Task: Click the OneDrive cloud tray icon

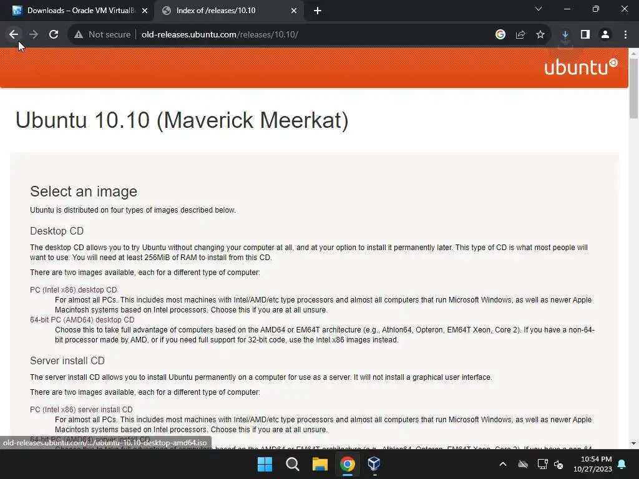Action: point(523,464)
